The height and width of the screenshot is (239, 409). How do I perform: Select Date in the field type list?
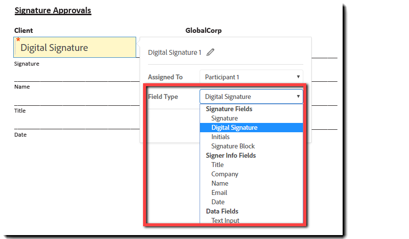pos(218,202)
